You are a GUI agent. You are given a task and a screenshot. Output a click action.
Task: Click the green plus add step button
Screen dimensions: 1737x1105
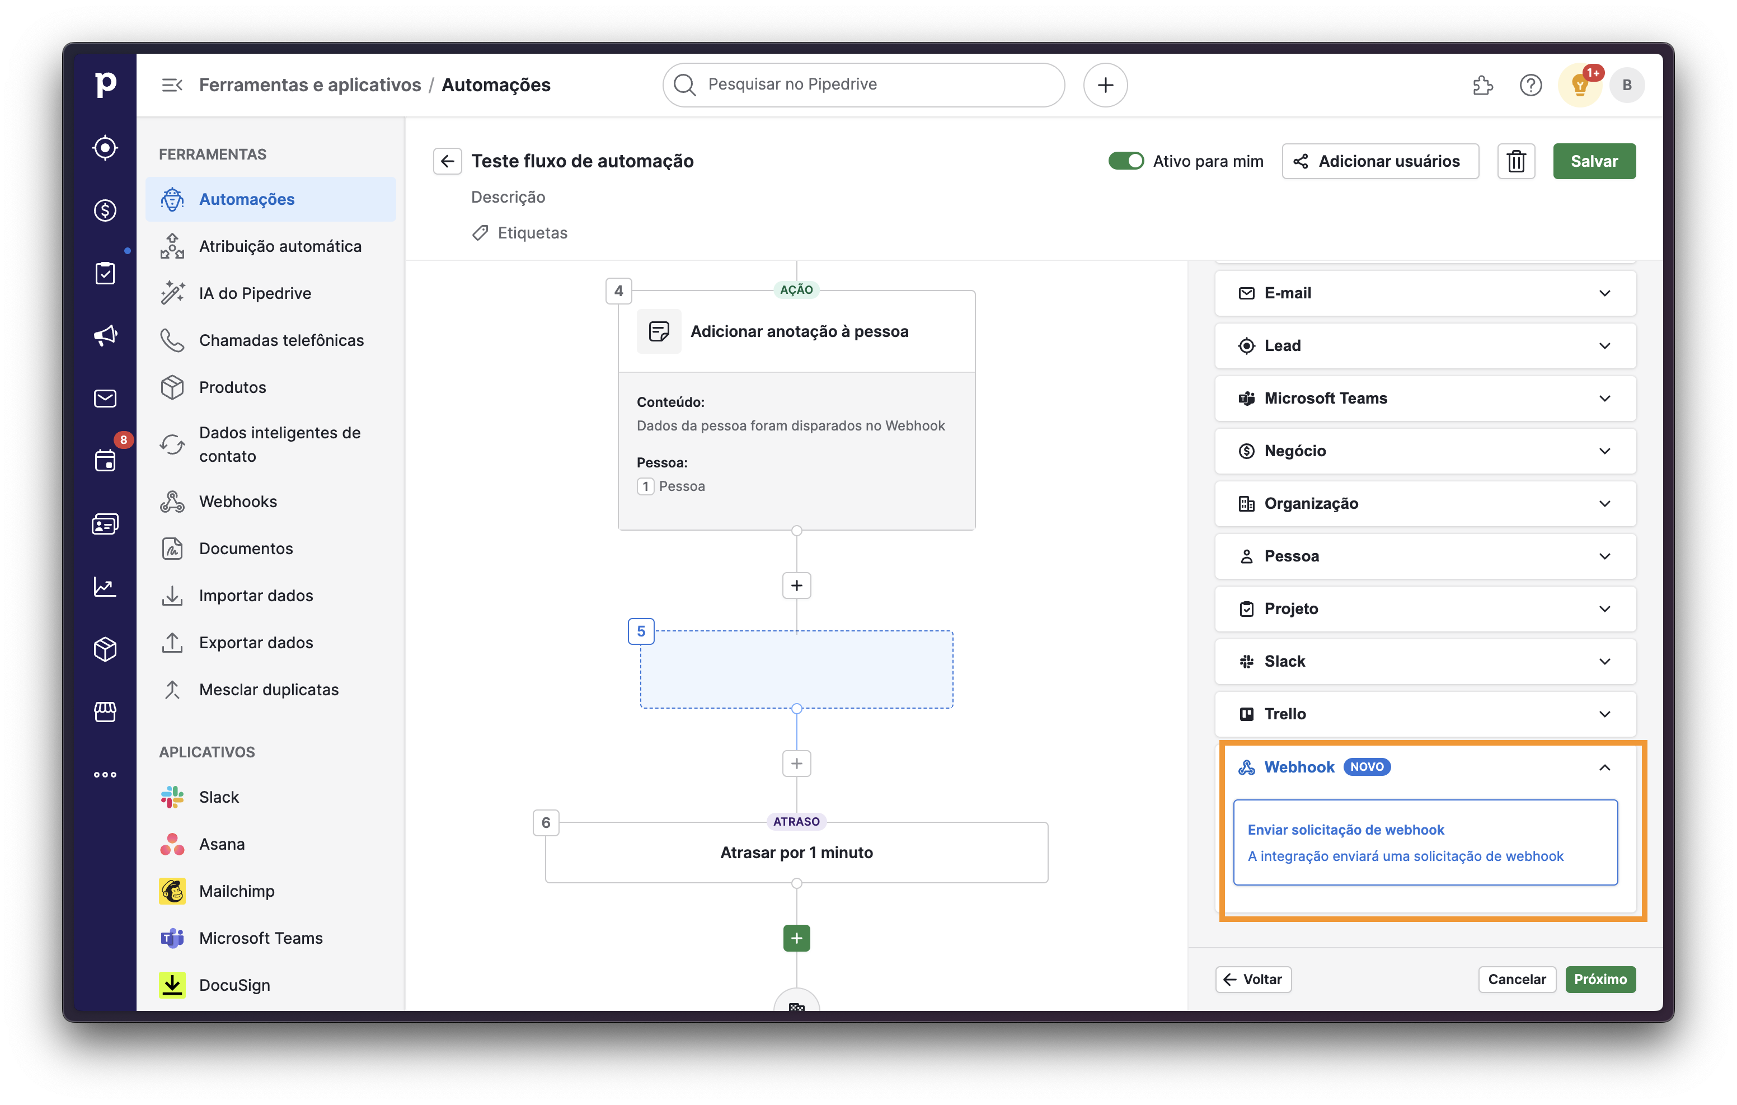coord(796,938)
